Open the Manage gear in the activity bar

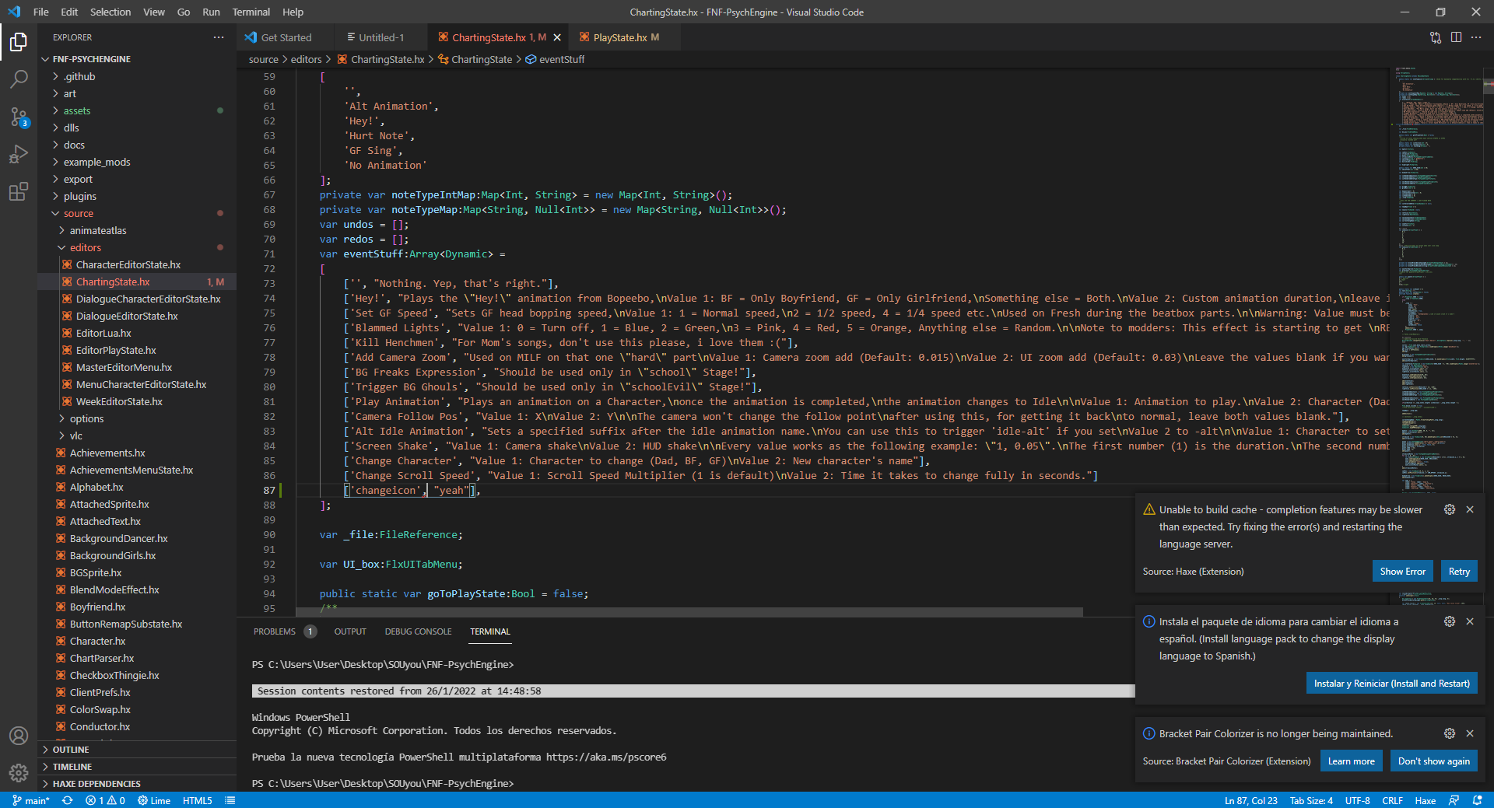19,773
